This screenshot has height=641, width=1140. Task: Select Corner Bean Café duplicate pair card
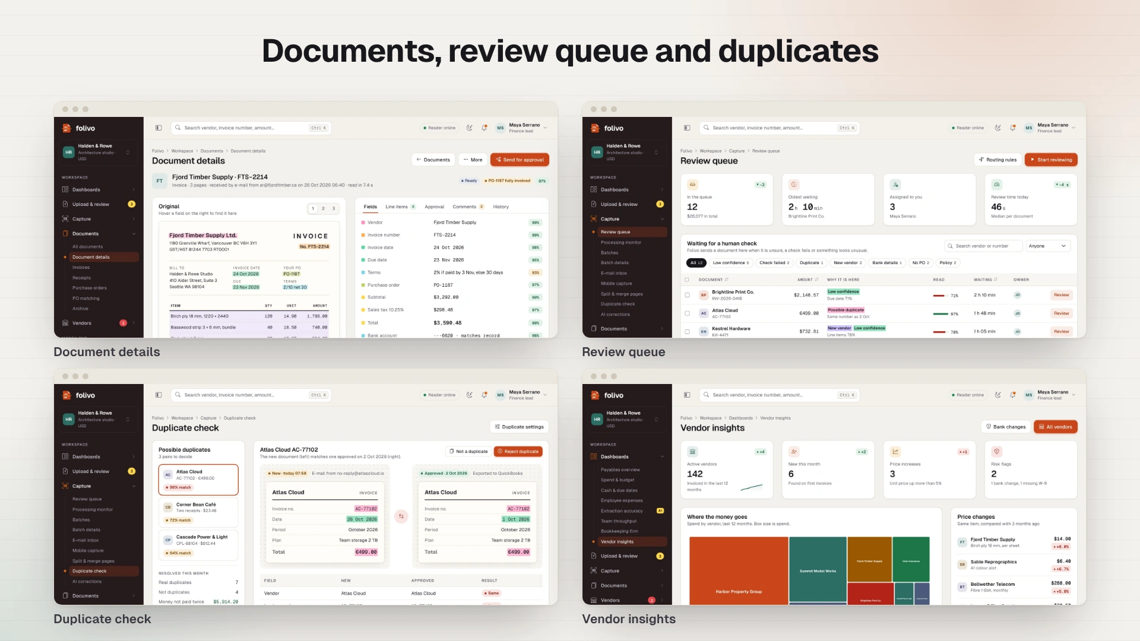pos(198,512)
